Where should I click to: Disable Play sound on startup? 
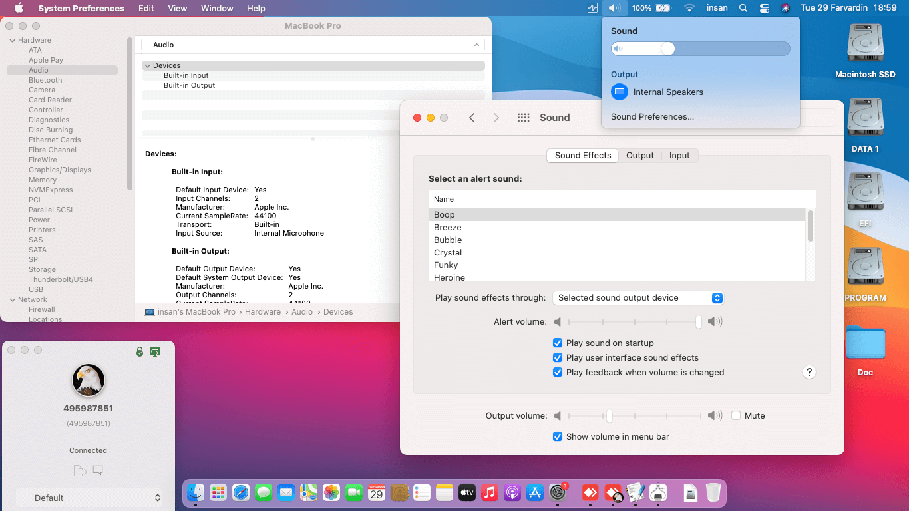click(x=558, y=343)
